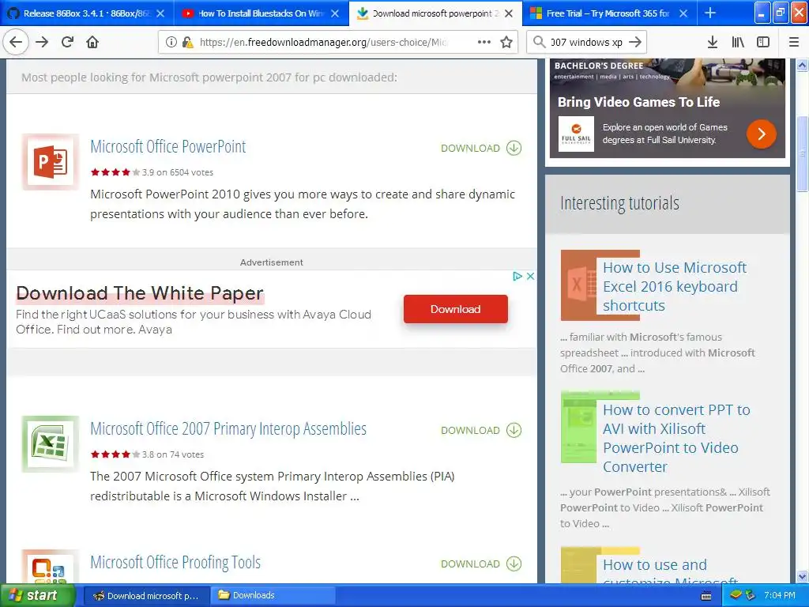Image resolution: width=809 pixels, height=607 pixels.
Task: Open How to use and customize tutorial
Action: pyautogui.click(x=671, y=570)
